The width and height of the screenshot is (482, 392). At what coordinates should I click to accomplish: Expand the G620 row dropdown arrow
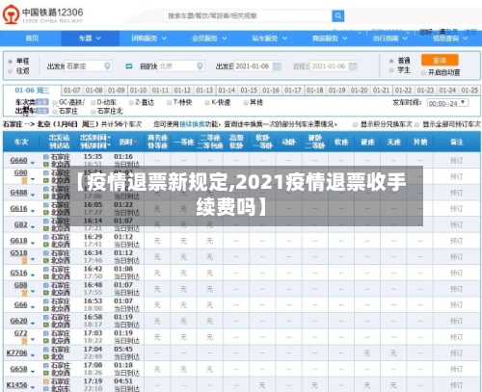33,324
